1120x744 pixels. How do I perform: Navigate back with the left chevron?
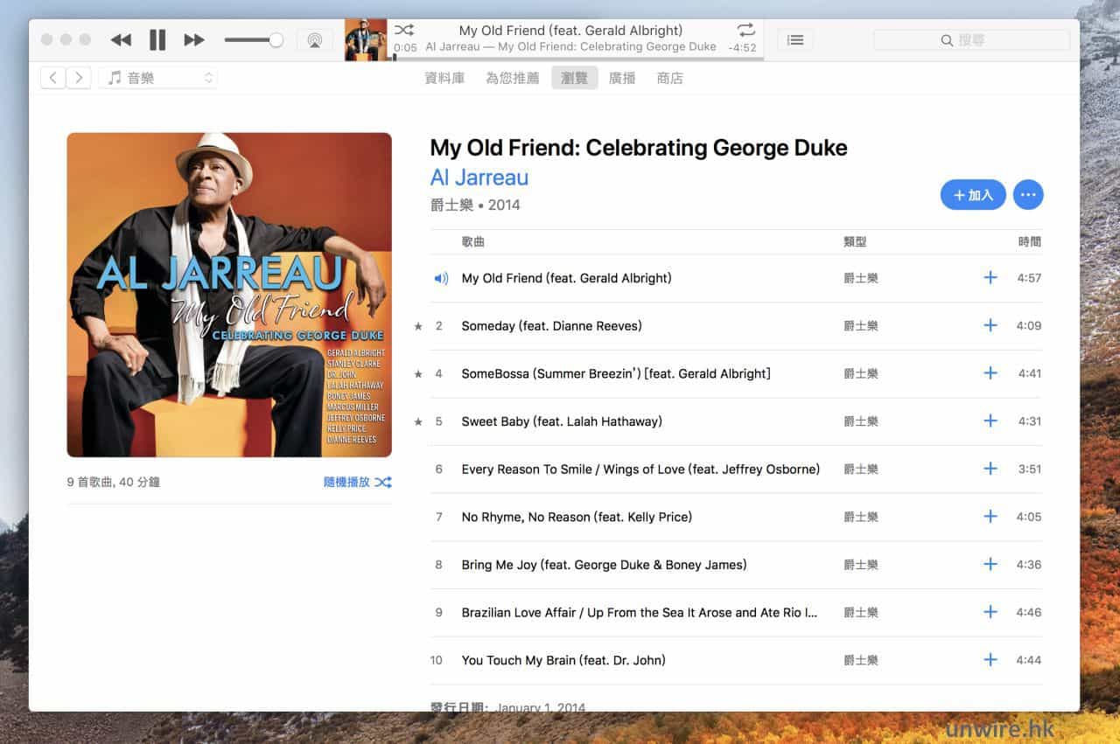52,78
